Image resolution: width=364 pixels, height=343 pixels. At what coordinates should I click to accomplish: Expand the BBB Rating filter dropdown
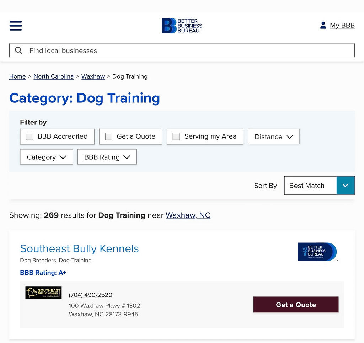coord(107,157)
